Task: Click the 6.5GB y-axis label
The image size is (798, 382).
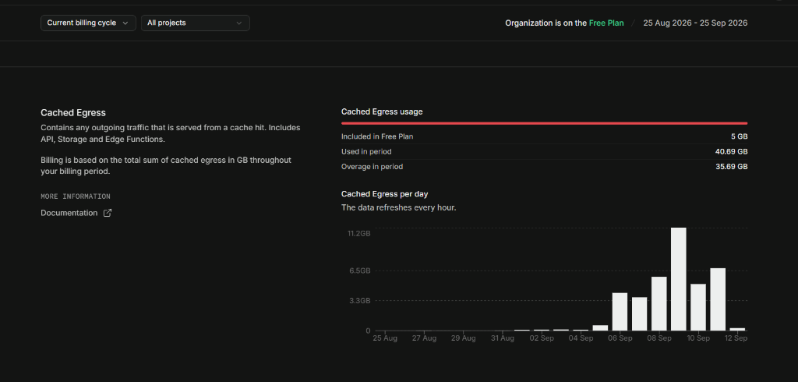Action: 361,271
